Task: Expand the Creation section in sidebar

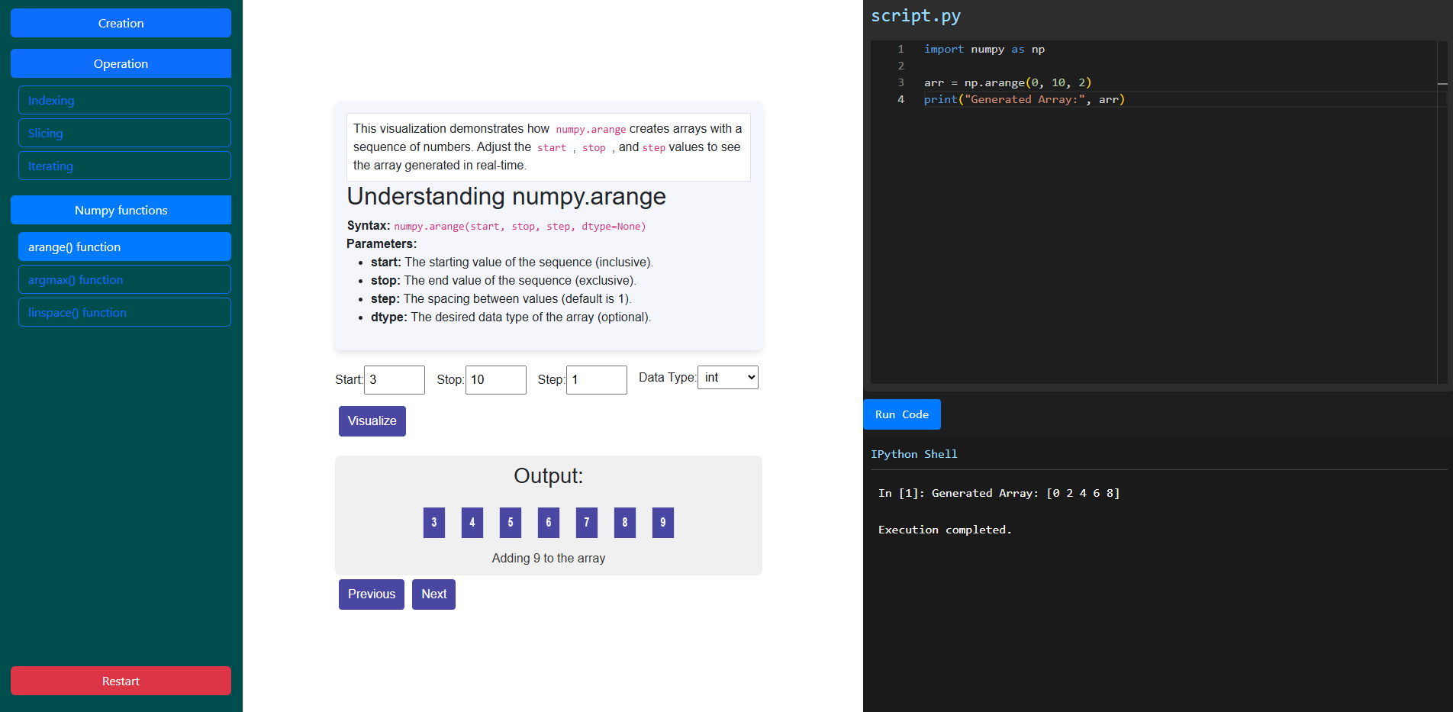Action: pyautogui.click(x=121, y=23)
